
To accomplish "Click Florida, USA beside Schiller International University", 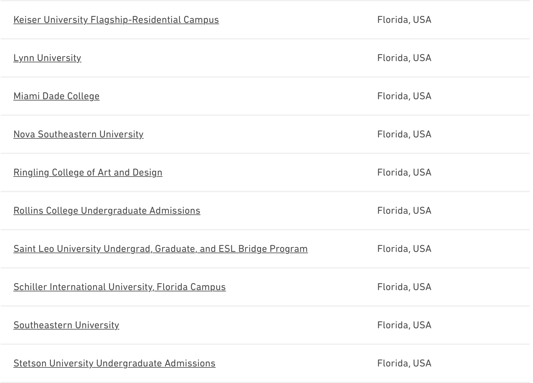I will click(x=404, y=287).
